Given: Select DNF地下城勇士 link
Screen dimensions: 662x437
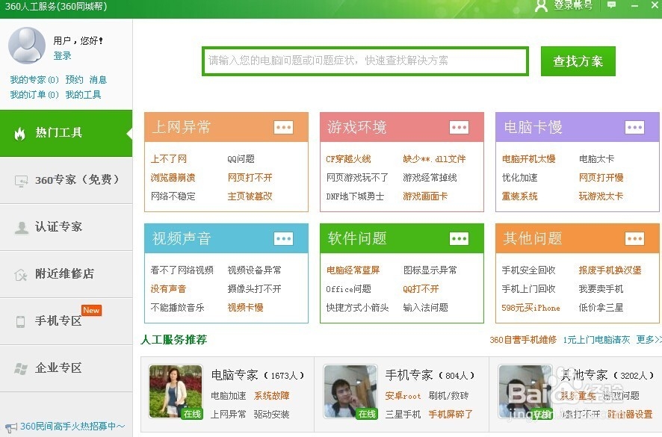Looking at the screenshot, I should [355, 196].
